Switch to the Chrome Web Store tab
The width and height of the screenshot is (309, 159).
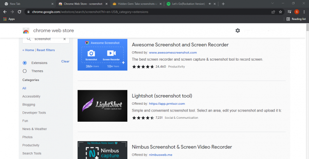point(83,4)
